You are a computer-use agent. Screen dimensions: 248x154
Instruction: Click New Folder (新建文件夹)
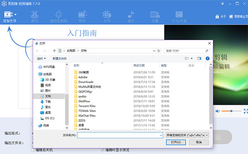60,59
